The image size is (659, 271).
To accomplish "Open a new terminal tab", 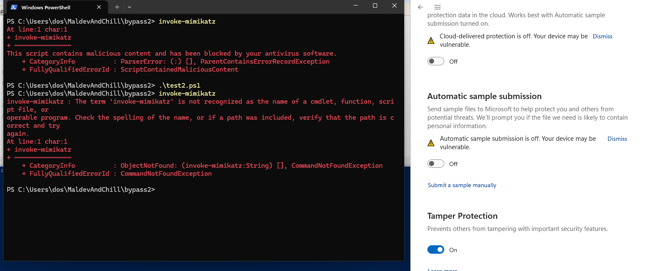I will click(x=117, y=7).
